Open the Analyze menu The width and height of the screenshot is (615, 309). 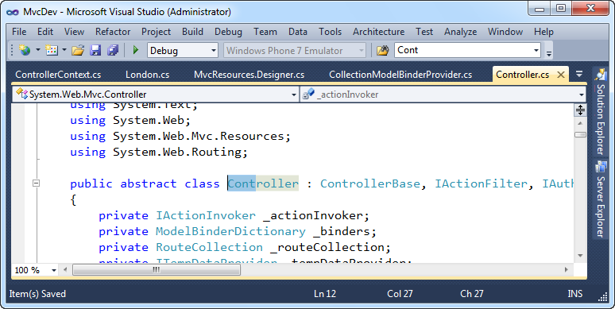point(461,32)
